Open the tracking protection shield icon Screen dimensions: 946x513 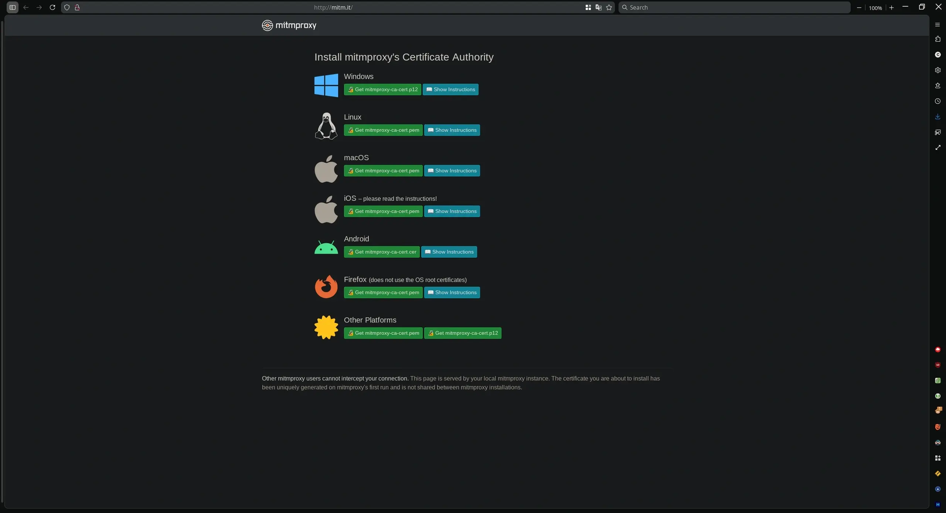67,7
